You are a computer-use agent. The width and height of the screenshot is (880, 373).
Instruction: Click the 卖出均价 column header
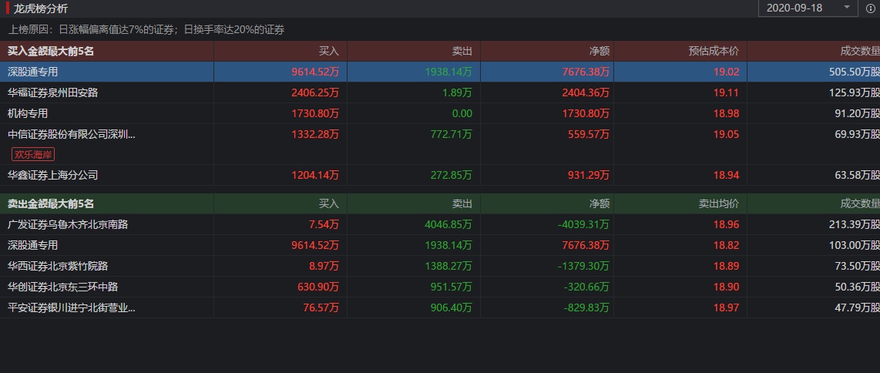719,203
